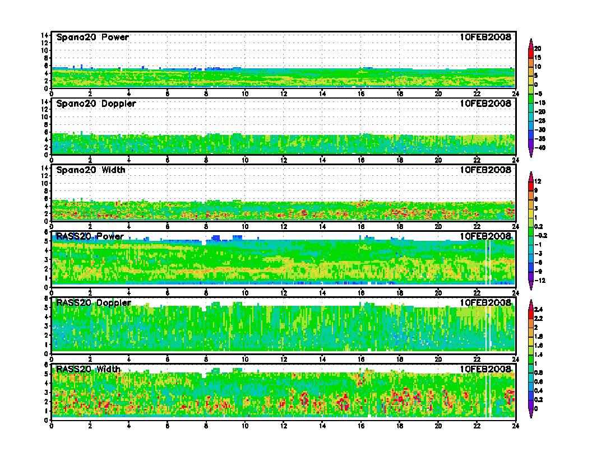
Task: Select orange swatch between 15 and 10 labels
Action: pos(531,62)
